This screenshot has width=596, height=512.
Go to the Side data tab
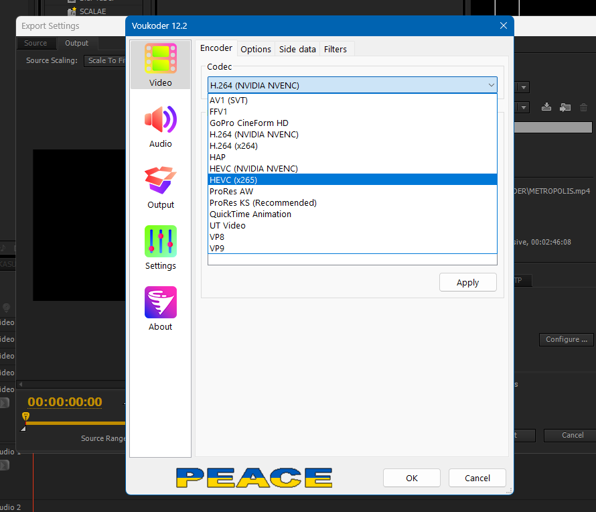pyautogui.click(x=297, y=49)
